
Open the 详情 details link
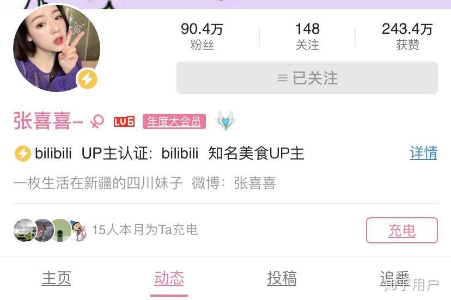tap(423, 153)
